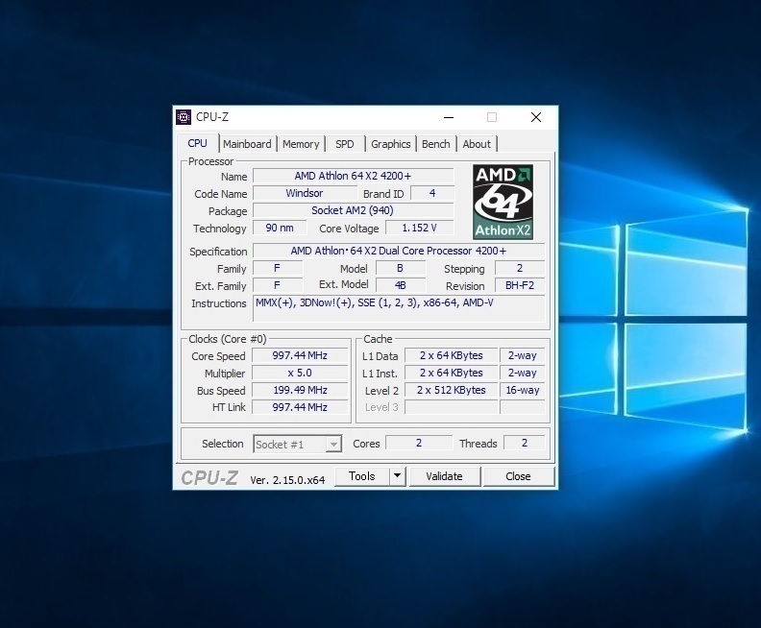Click the Close button at bottom
This screenshot has height=628, width=761.
coord(518,476)
